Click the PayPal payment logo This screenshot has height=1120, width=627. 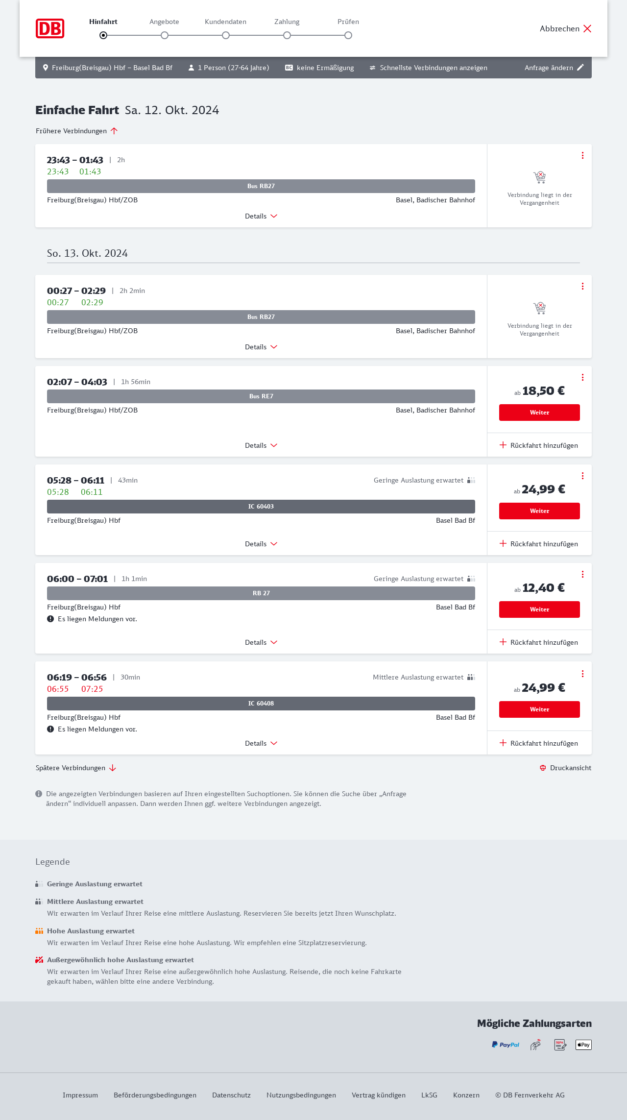click(x=506, y=1045)
